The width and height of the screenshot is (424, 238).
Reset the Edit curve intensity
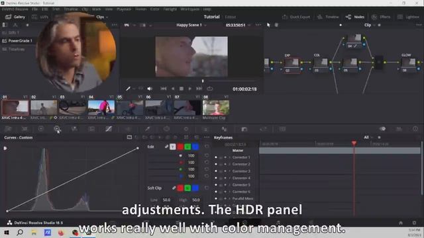point(207,147)
